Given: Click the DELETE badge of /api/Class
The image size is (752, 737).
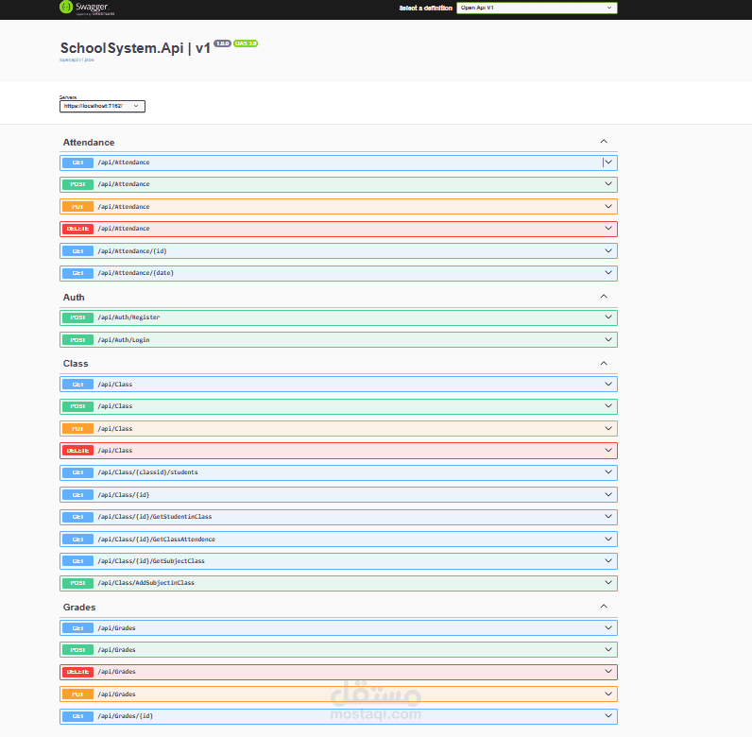Looking at the screenshot, I should tap(77, 451).
